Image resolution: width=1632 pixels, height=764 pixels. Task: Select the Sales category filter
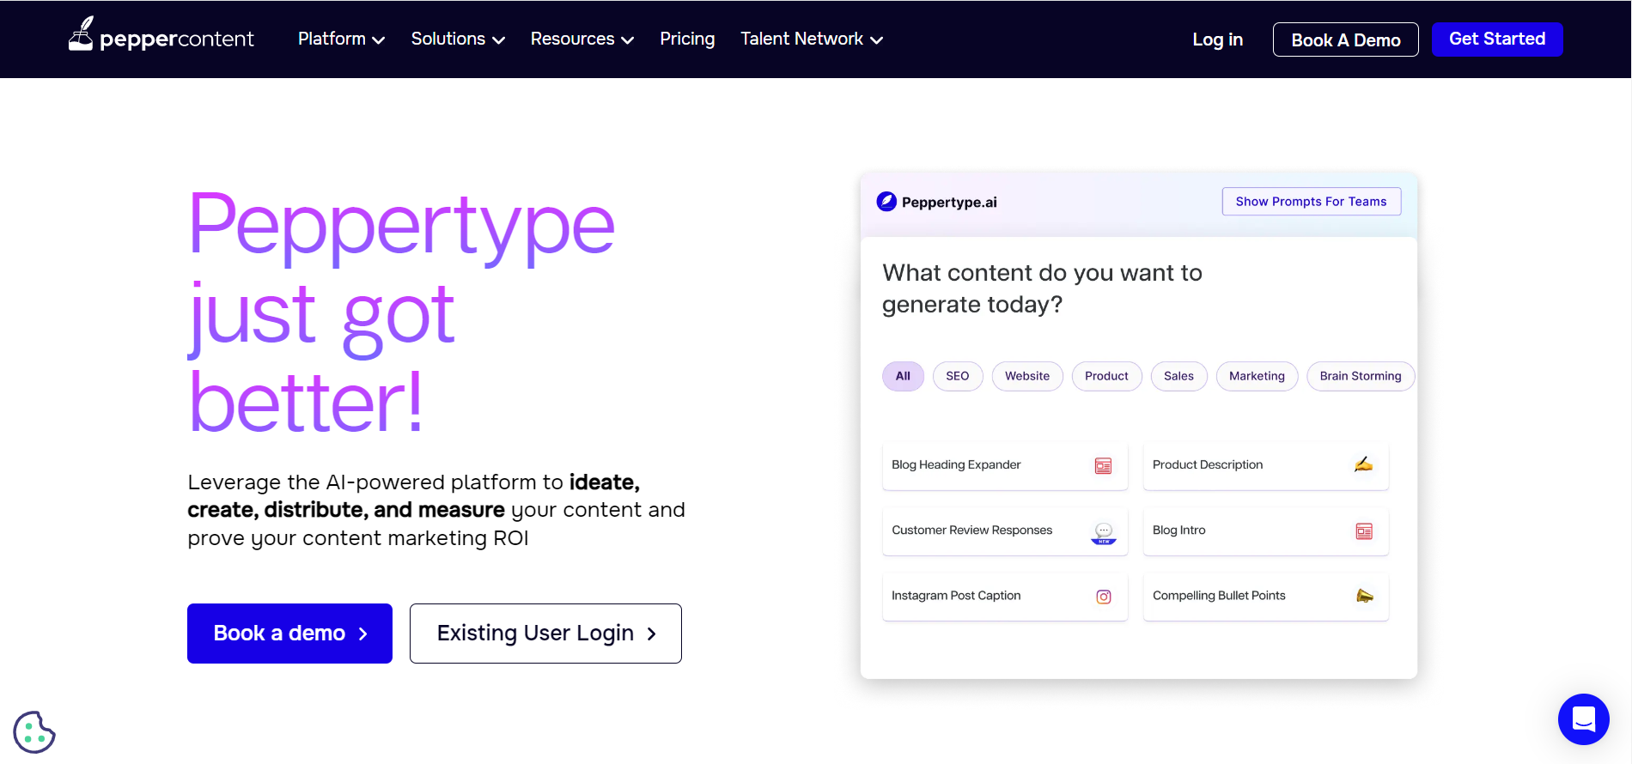coord(1178,376)
